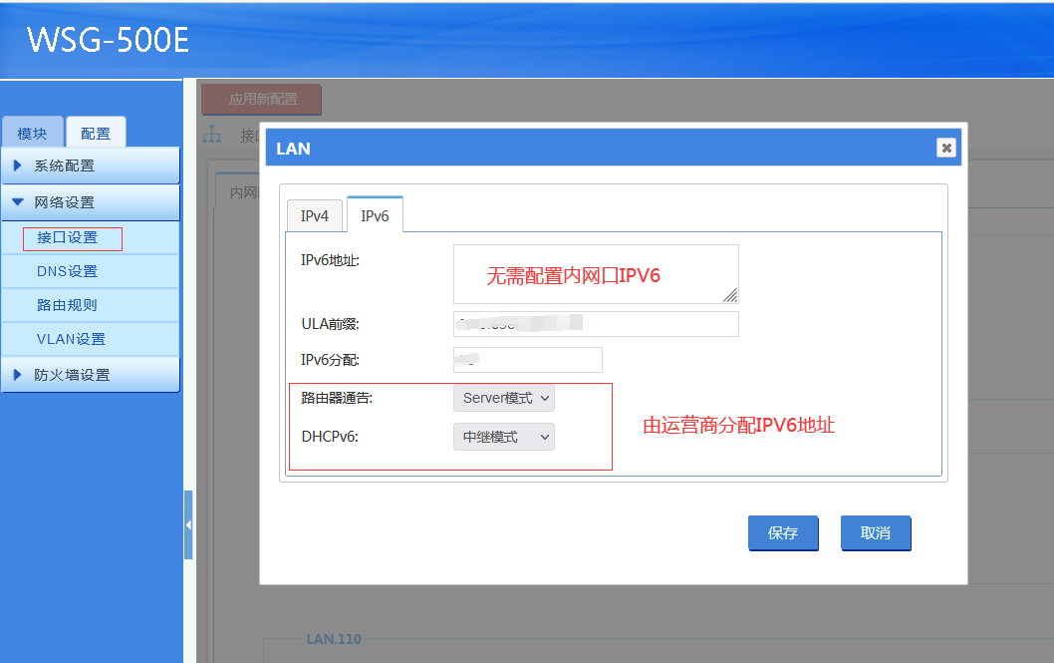Collapse the sidebar using the left arrow handle
Image resolution: width=1054 pixels, height=663 pixels.
click(188, 524)
